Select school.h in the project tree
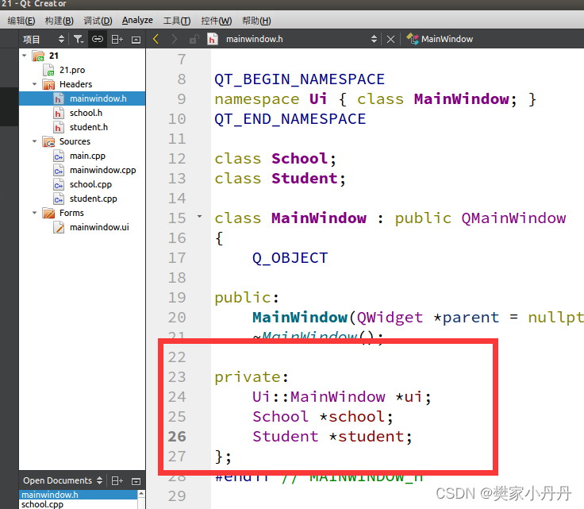Screen dimensions: 584x509 point(86,113)
